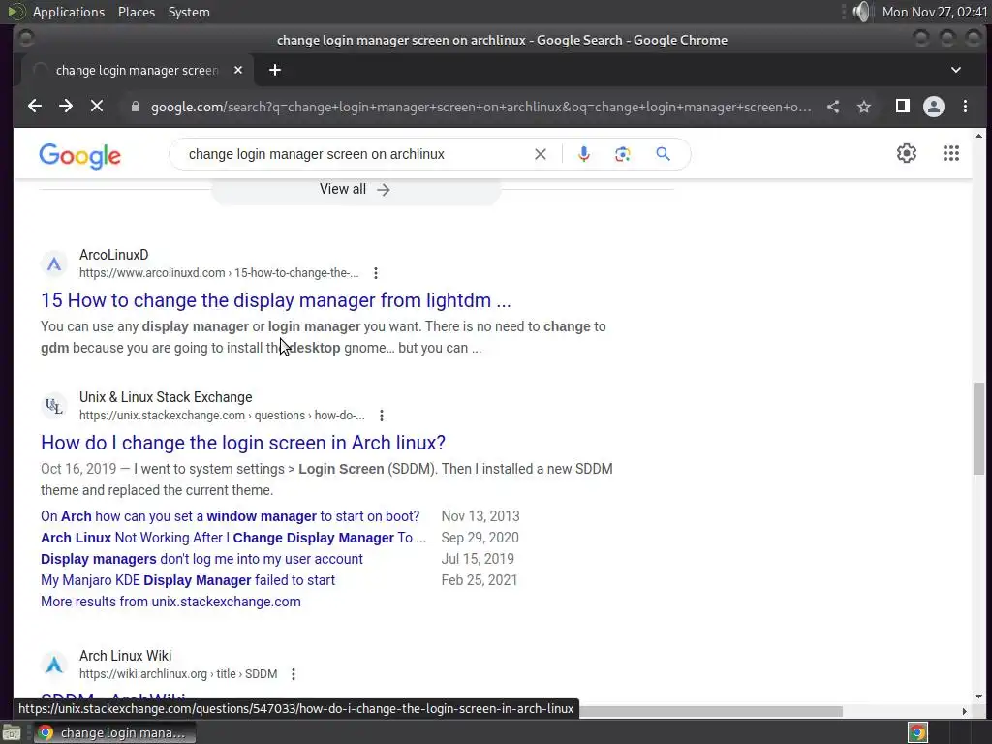Click the scrollbar up arrow

pyautogui.click(x=978, y=136)
